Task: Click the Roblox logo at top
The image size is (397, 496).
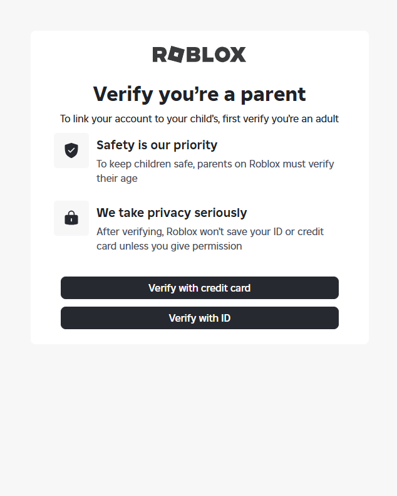Action: (199, 55)
